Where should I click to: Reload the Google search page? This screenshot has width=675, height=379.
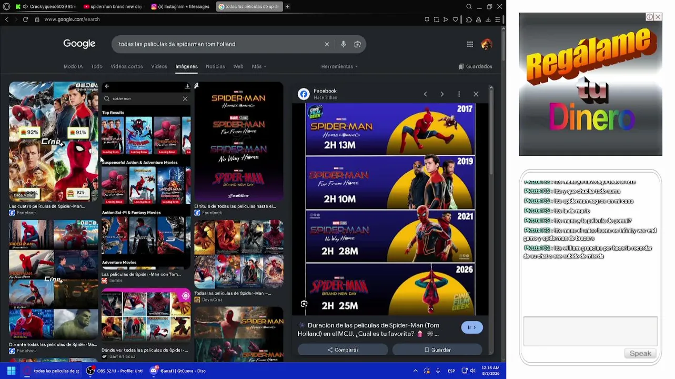click(x=25, y=19)
